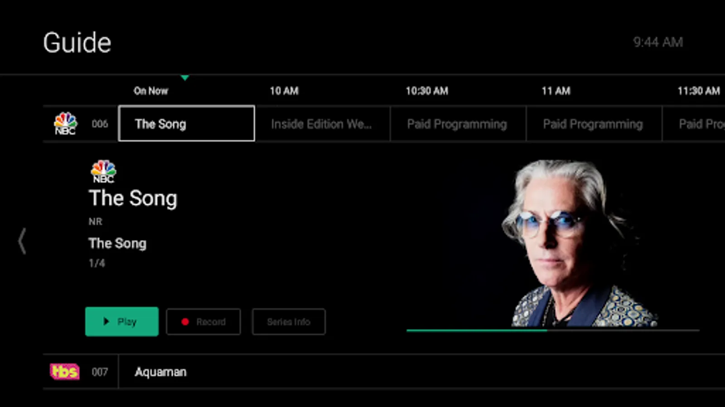Click The Song program thumbnail image

(x=553, y=243)
